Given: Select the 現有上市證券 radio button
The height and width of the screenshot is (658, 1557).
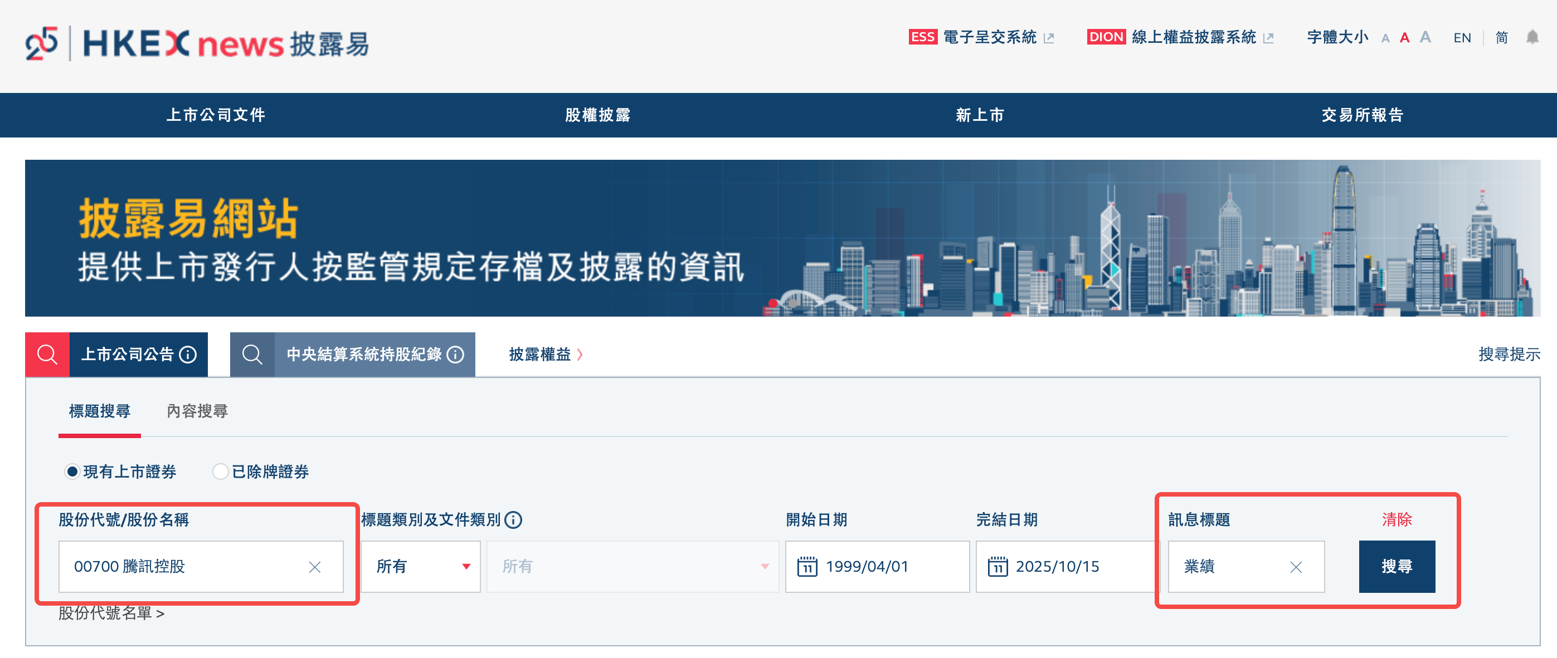Looking at the screenshot, I should (72, 472).
